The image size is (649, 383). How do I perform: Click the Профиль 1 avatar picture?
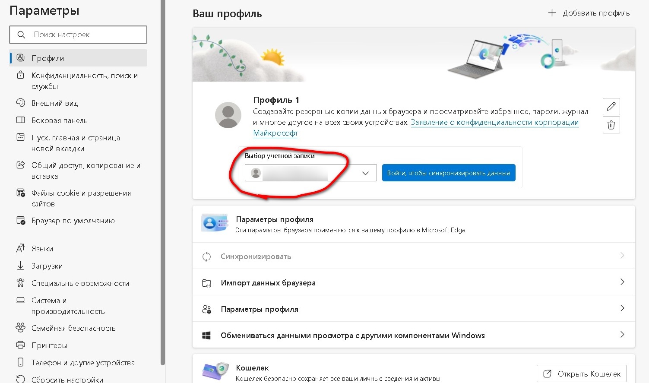pos(228,115)
